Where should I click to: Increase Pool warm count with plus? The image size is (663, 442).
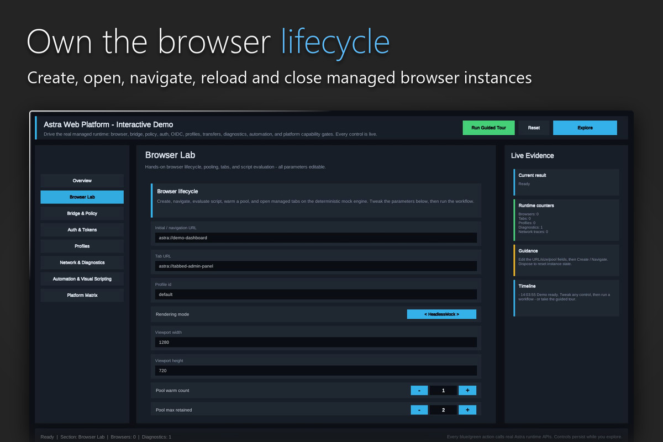point(467,391)
